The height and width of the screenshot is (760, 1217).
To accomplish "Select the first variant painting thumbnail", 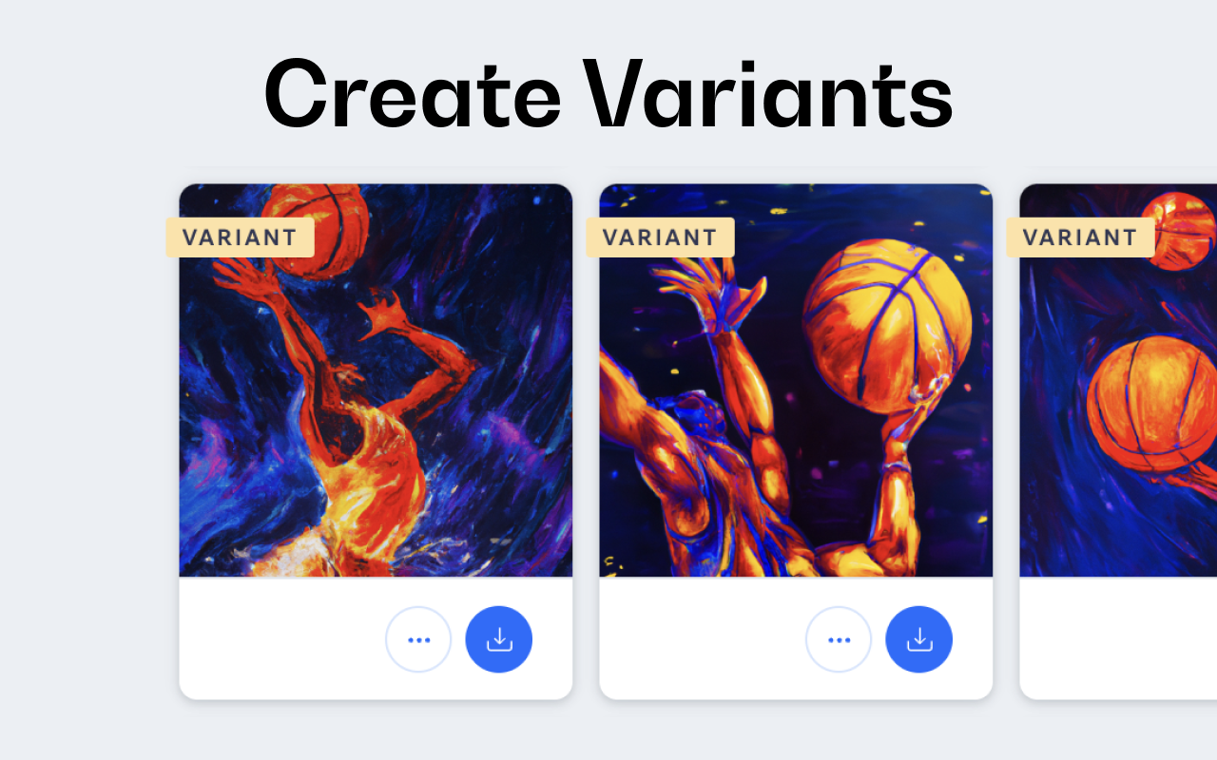I will (x=376, y=380).
